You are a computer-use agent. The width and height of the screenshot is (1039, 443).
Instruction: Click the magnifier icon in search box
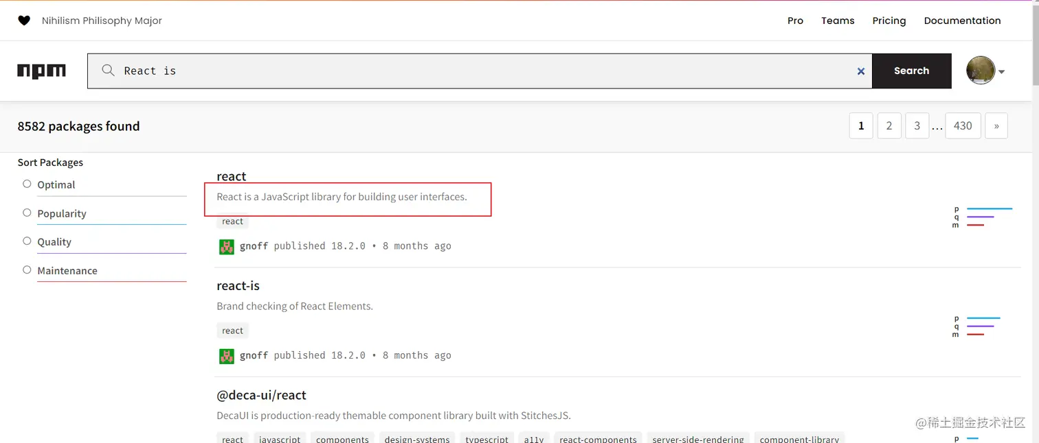[108, 71]
